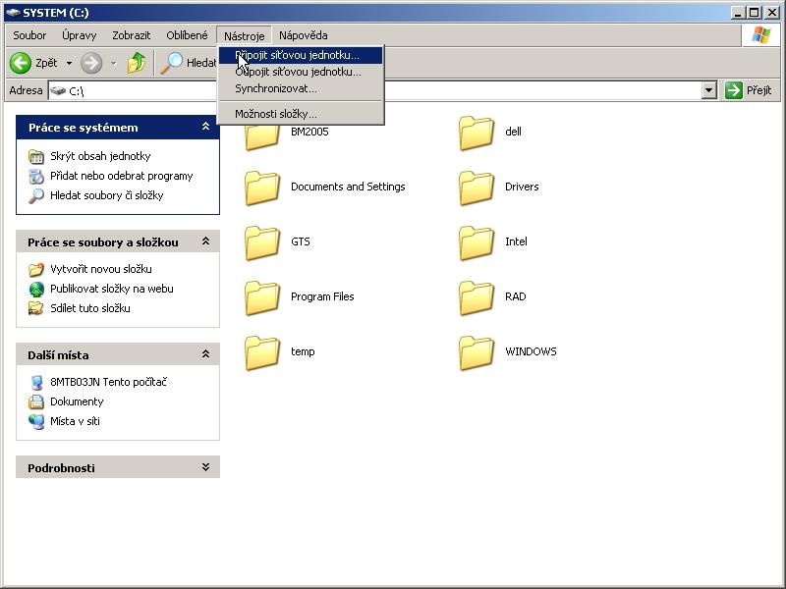Choose Synchronizovat menu entry
This screenshot has width=786, height=589.
click(x=301, y=88)
